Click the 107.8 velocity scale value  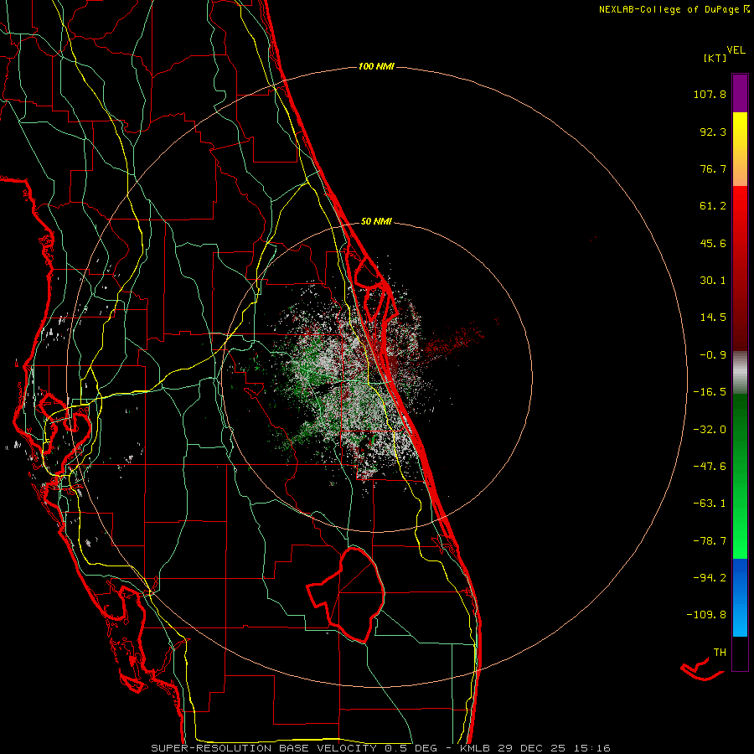(710, 94)
